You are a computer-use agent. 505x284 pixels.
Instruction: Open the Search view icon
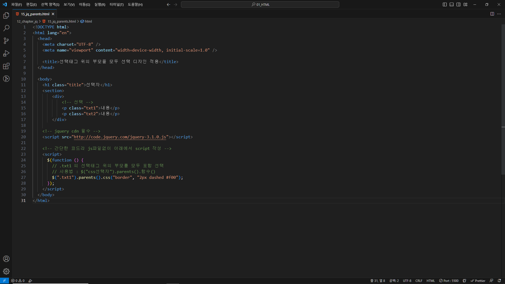6,28
